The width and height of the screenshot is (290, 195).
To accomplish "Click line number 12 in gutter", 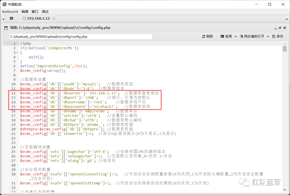I will point(13,93).
